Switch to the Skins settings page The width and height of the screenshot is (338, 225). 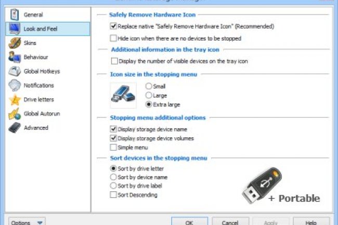(30, 43)
